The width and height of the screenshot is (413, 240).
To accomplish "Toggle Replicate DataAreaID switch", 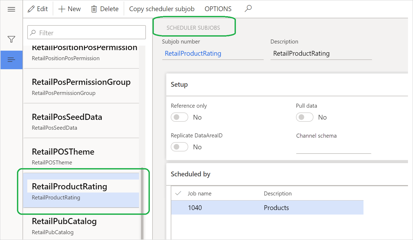I will coord(179,147).
